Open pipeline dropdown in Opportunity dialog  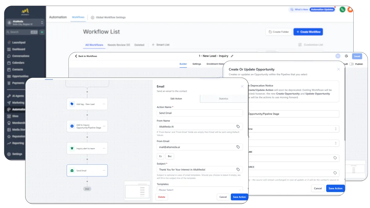(293, 129)
